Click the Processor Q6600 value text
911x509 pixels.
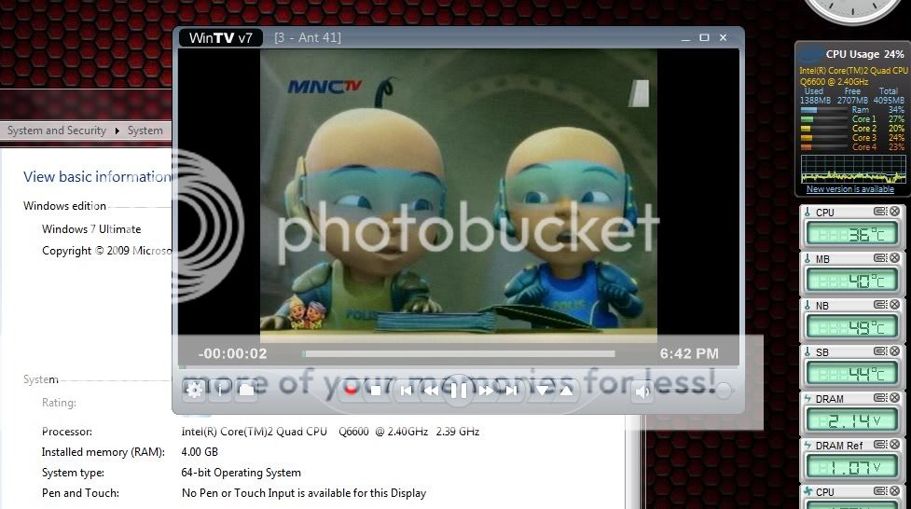pyautogui.click(x=330, y=432)
